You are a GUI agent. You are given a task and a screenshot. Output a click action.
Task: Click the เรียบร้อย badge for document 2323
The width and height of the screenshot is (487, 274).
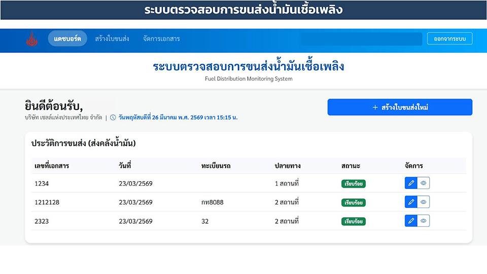coord(354,221)
